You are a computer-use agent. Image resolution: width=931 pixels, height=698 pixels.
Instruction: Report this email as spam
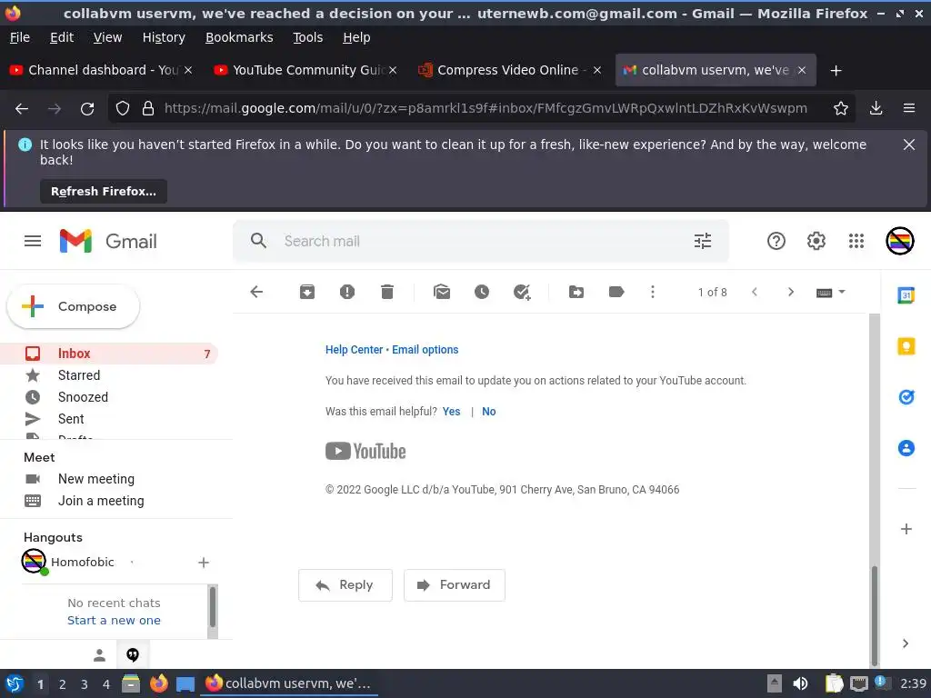(347, 292)
